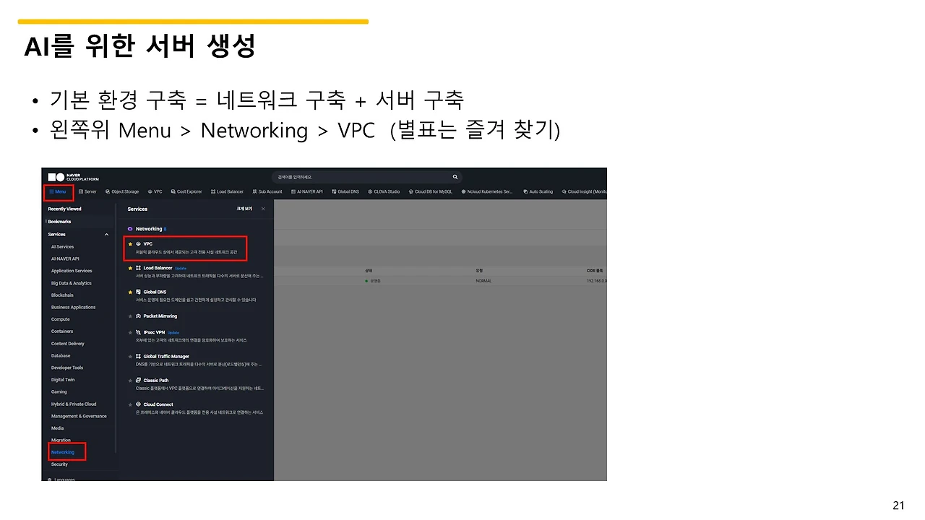The width and height of the screenshot is (925, 520).
Task: Open Auto Scaling shortcut
Action: 538,191
